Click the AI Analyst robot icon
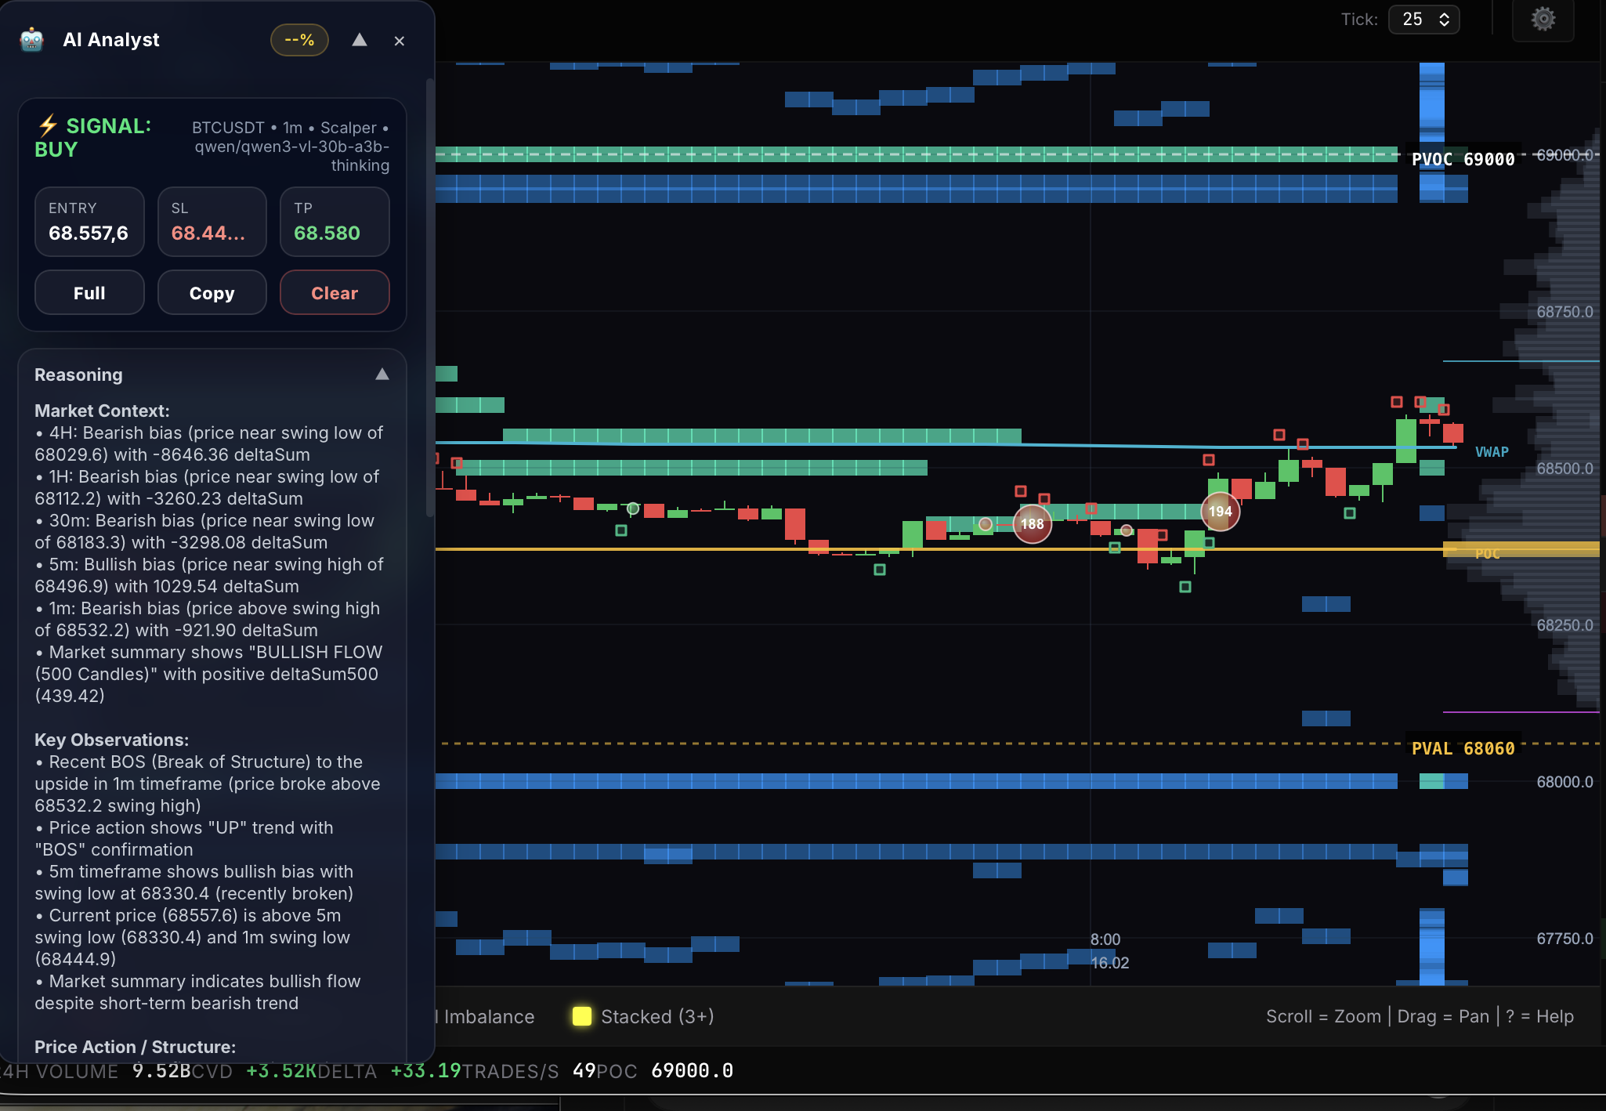The width and height of the screenshot is (1606, 1111). [x=31, y=40]
